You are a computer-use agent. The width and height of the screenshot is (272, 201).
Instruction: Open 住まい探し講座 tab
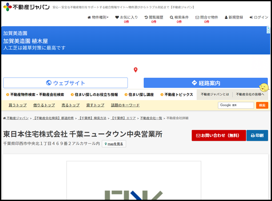click(x=139, y=94)
